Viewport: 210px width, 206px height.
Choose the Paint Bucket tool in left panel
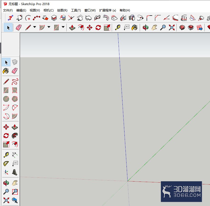pyautogui.click(x=6, y=71)
